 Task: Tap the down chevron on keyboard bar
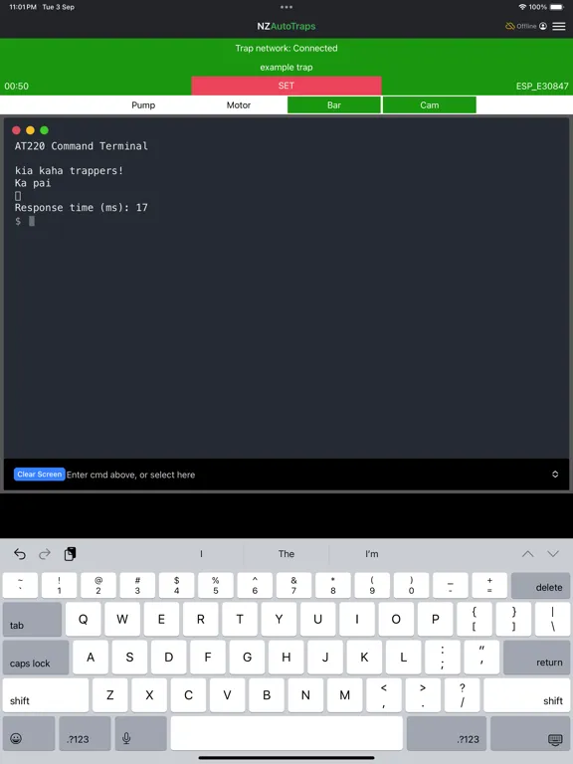tap(553, 554)
